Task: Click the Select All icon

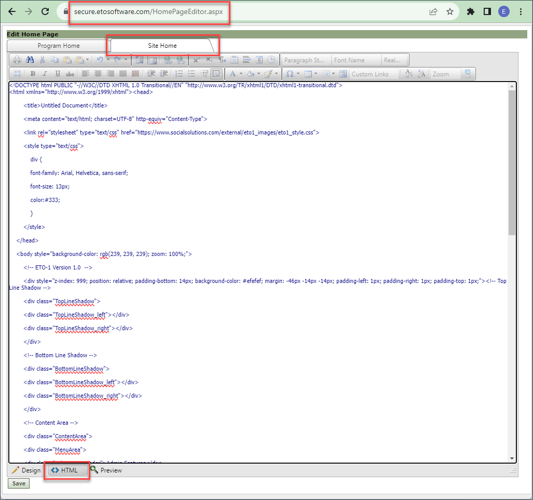Action: 17,74
